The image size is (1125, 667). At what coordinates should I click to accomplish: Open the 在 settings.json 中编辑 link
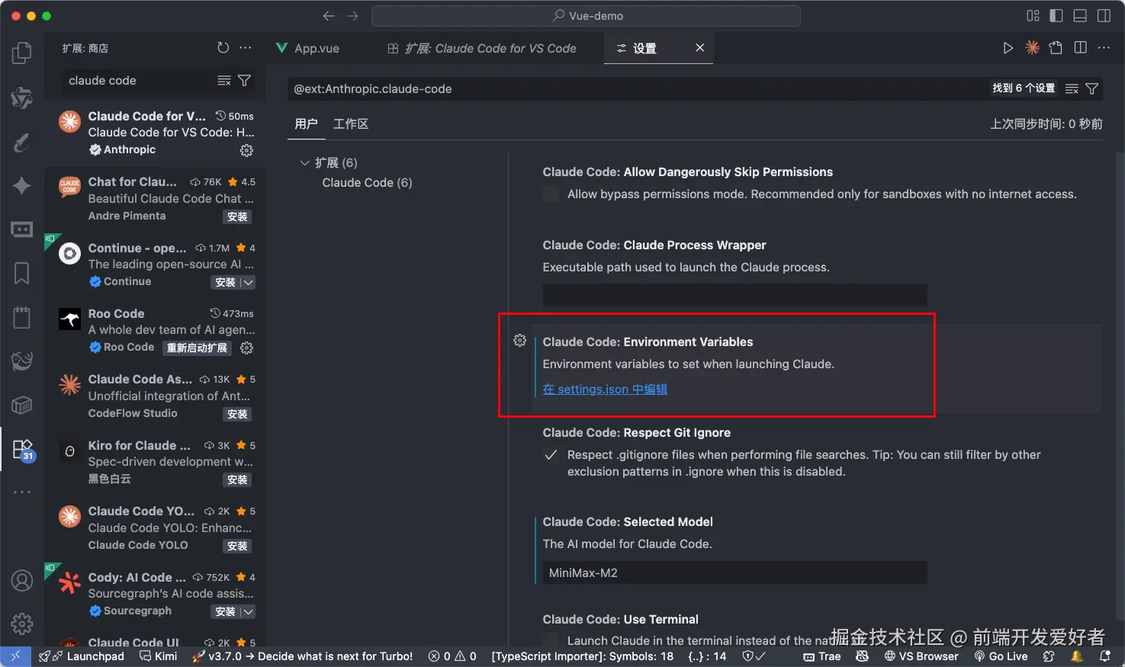coord(605,390)
